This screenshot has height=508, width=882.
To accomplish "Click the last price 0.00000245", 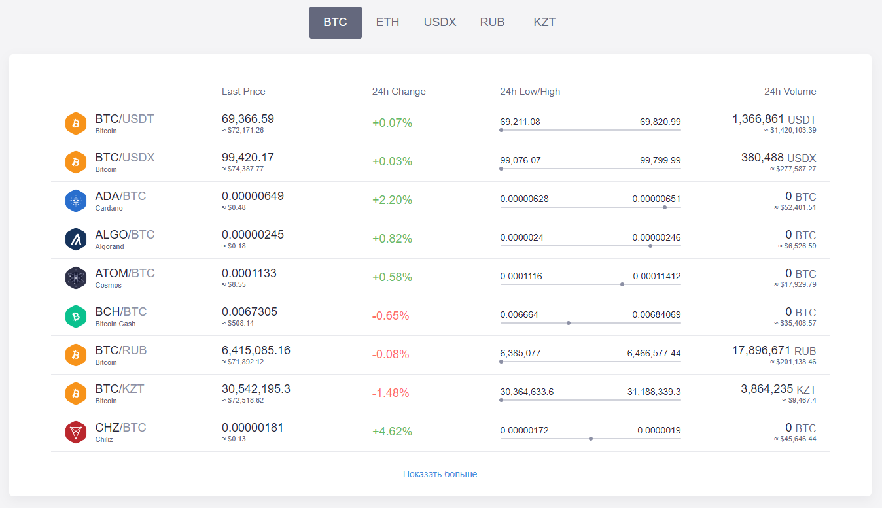I will click(253, 235).
